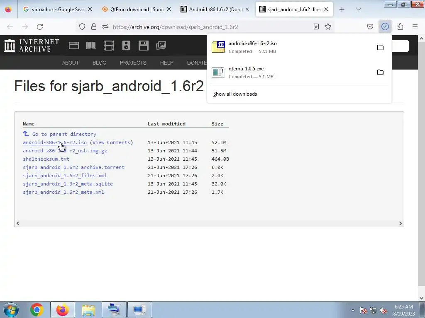
Task: Open File Explorer from the taskbar
Action: tap(88, 310)
